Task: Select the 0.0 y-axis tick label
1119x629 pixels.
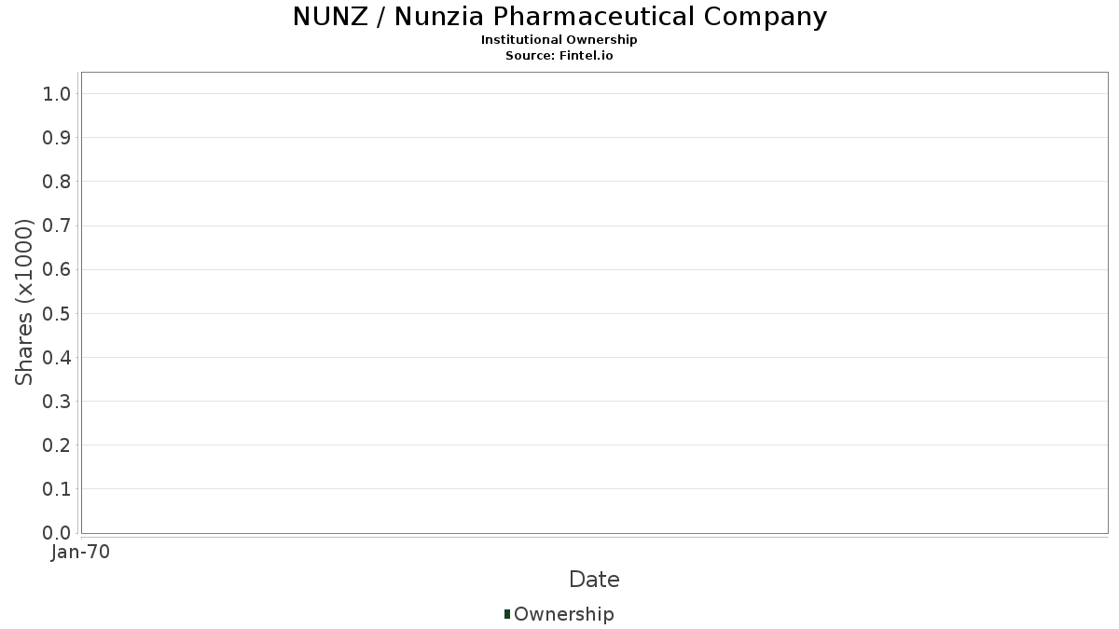Action: (57, 533)
